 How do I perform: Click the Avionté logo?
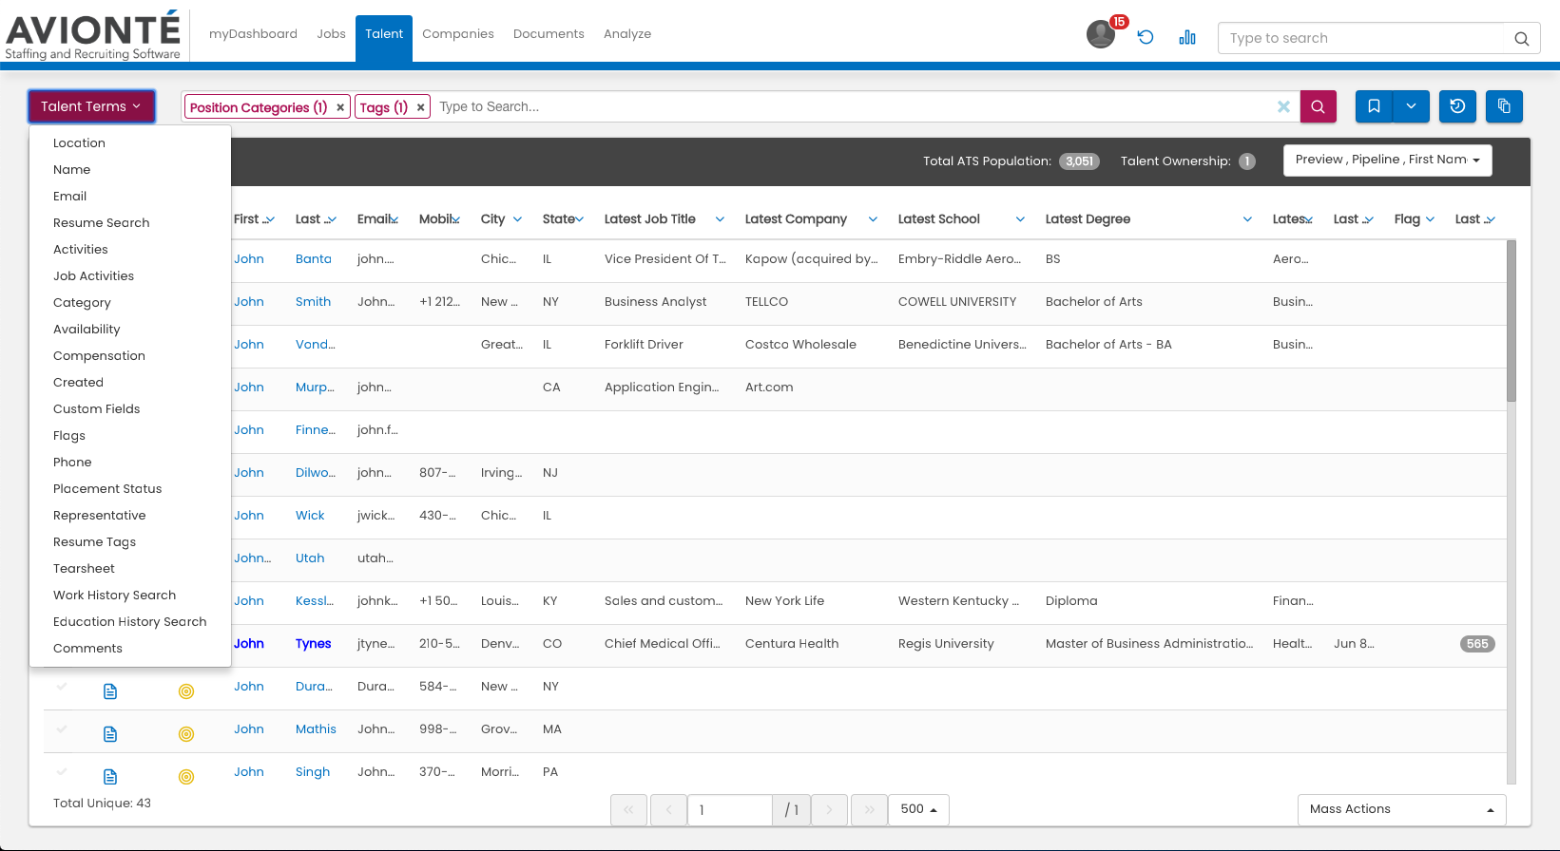tap(93, 35)
